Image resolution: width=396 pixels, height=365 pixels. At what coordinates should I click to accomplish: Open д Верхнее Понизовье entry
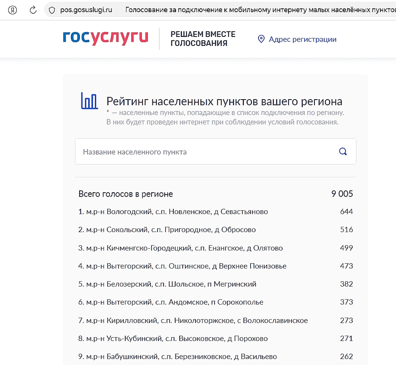[182, 266]
